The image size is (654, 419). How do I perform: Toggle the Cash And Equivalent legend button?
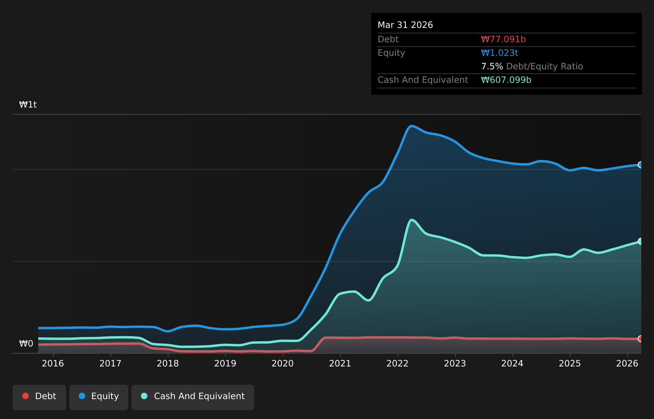pyautogui.click(x=193, y=397)
